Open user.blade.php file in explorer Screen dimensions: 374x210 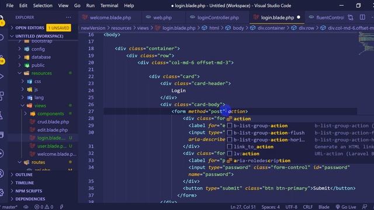[x=51, y=146]
